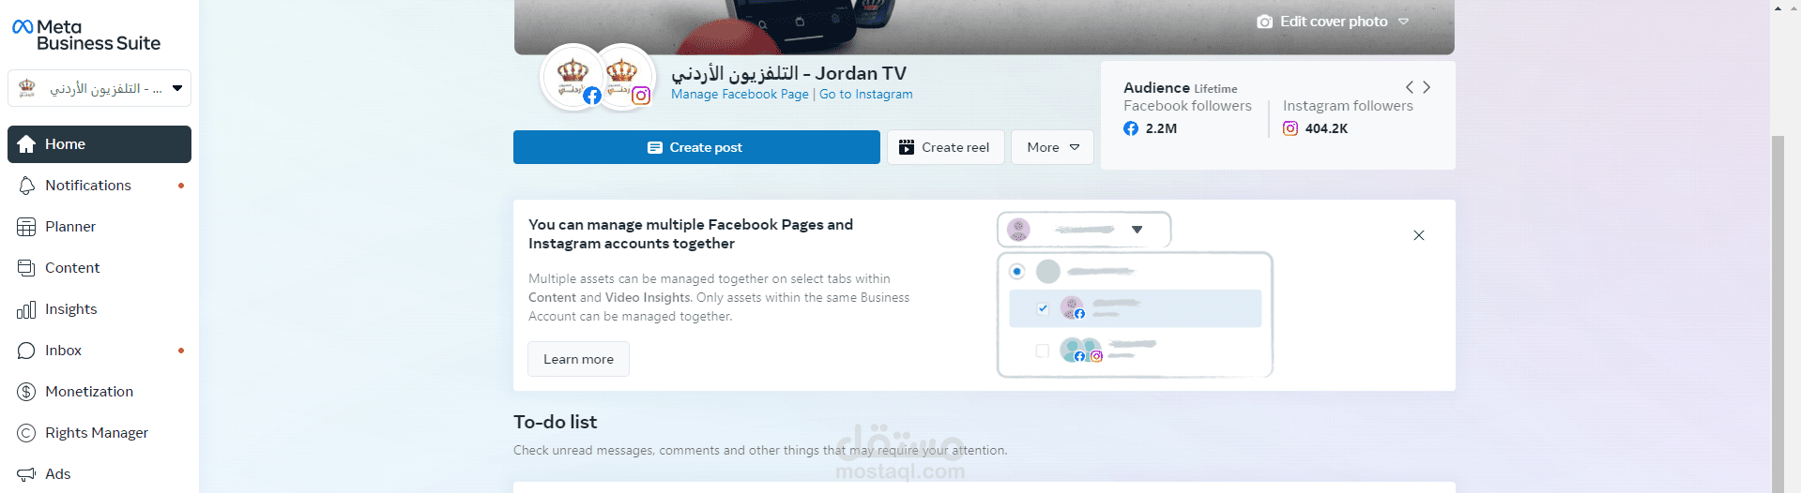Click the Instagram followers label
The width and height of the screenshot is (1801, 493).
[1348, 106]
